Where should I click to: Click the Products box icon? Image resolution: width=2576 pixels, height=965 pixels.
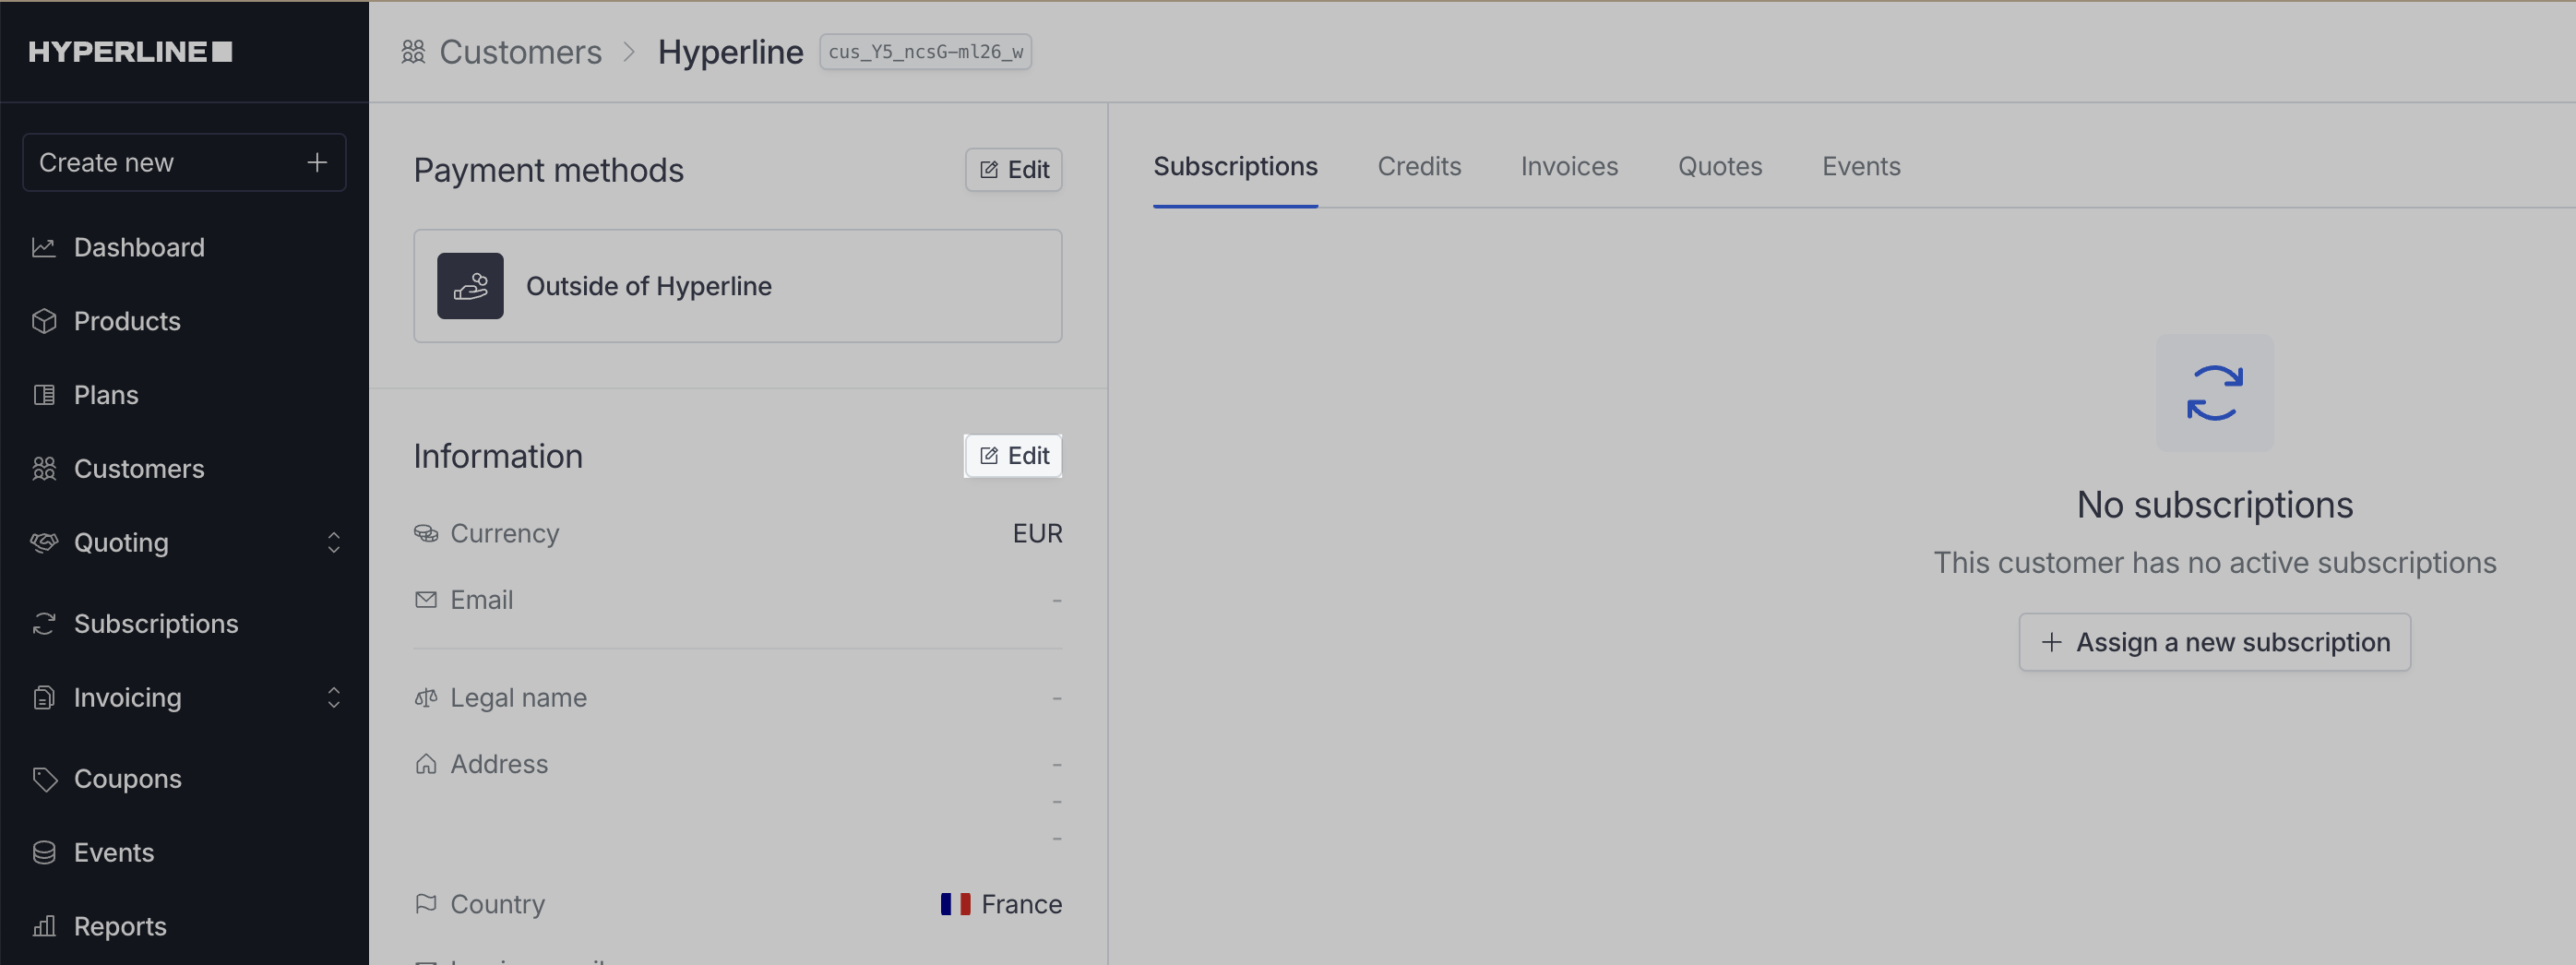tap(44, 321)
